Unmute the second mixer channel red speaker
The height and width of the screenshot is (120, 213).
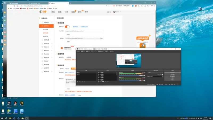point(142,81)
